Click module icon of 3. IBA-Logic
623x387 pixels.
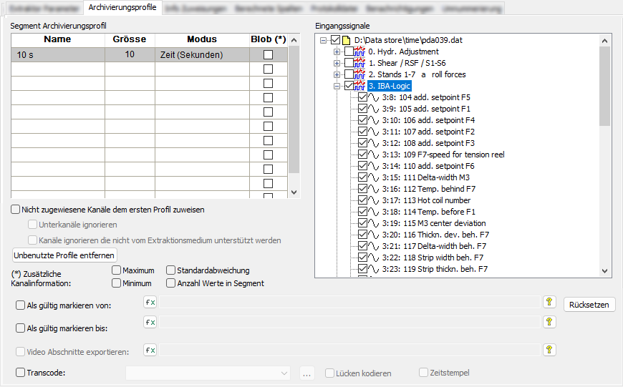point(360,86)
